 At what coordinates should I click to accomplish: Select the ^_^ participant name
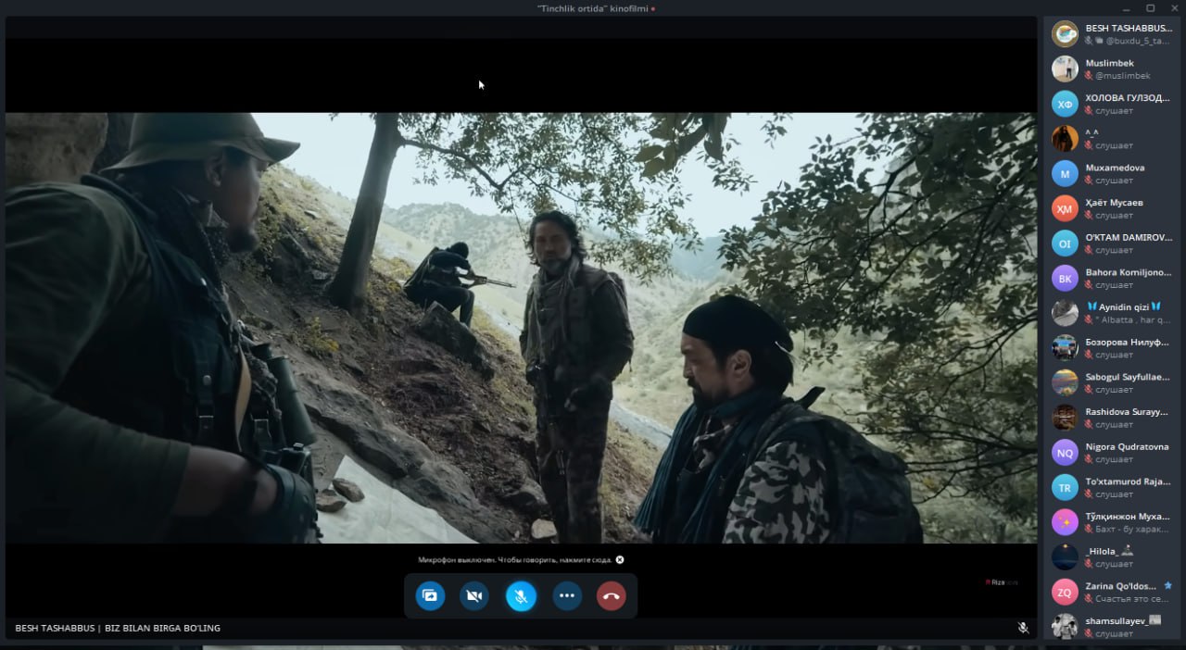1092,132
